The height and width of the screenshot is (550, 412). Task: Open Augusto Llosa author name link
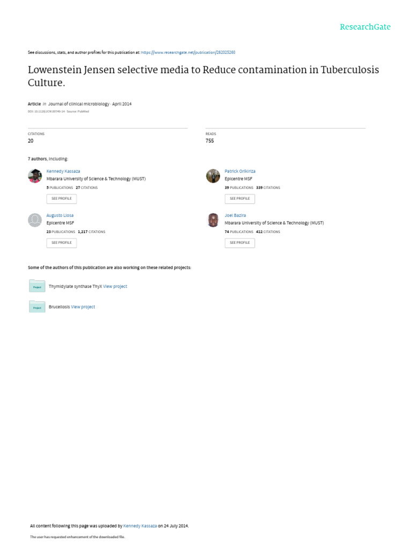coord(60,215)
